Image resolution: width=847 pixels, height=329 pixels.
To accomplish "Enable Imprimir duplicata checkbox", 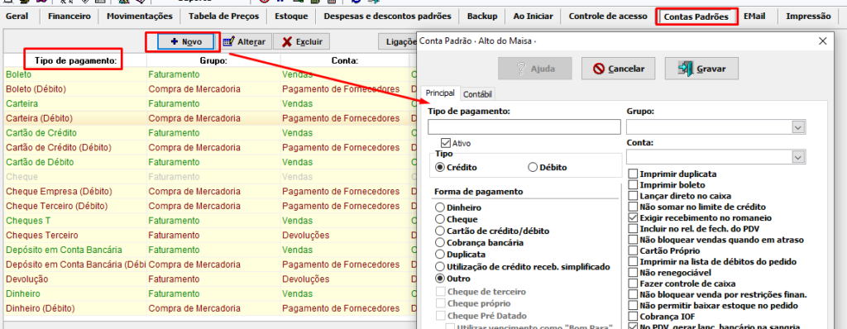I will [633, 174].
